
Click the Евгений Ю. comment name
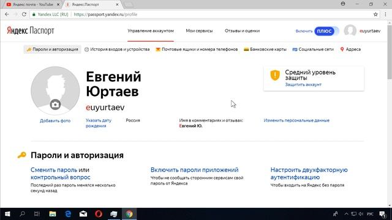pos(190,126)
